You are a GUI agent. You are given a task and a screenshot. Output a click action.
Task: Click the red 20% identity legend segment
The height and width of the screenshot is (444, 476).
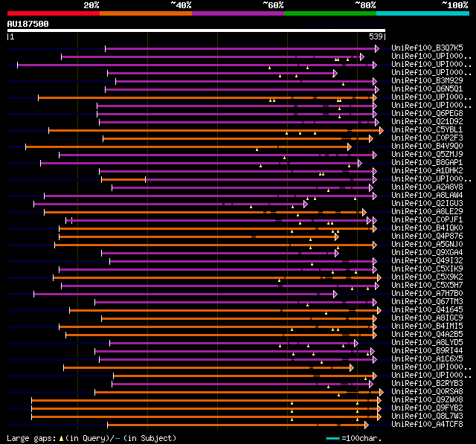(x=54, y=13)
